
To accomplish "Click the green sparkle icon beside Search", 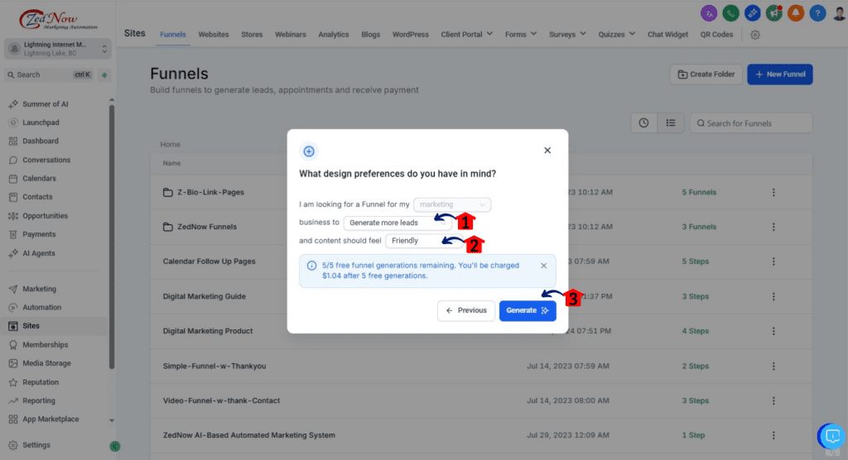I will tap(104, 74).
